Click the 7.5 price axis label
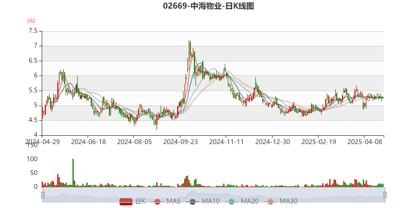 (x=33, y=31)
